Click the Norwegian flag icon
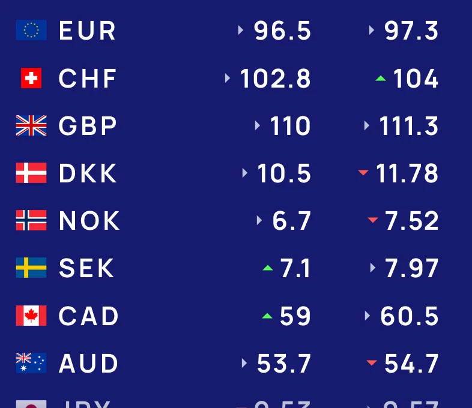 tap(31, 220)
